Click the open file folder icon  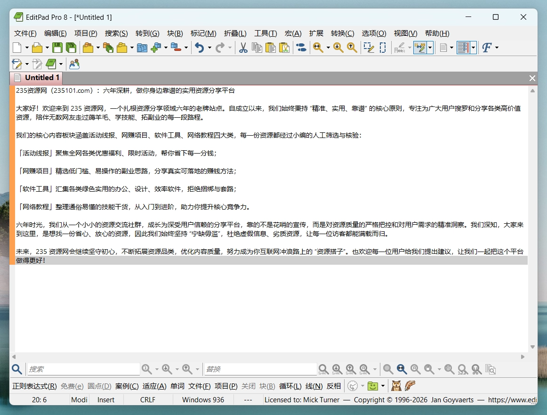pyautogui.click(x=37, y=48)
